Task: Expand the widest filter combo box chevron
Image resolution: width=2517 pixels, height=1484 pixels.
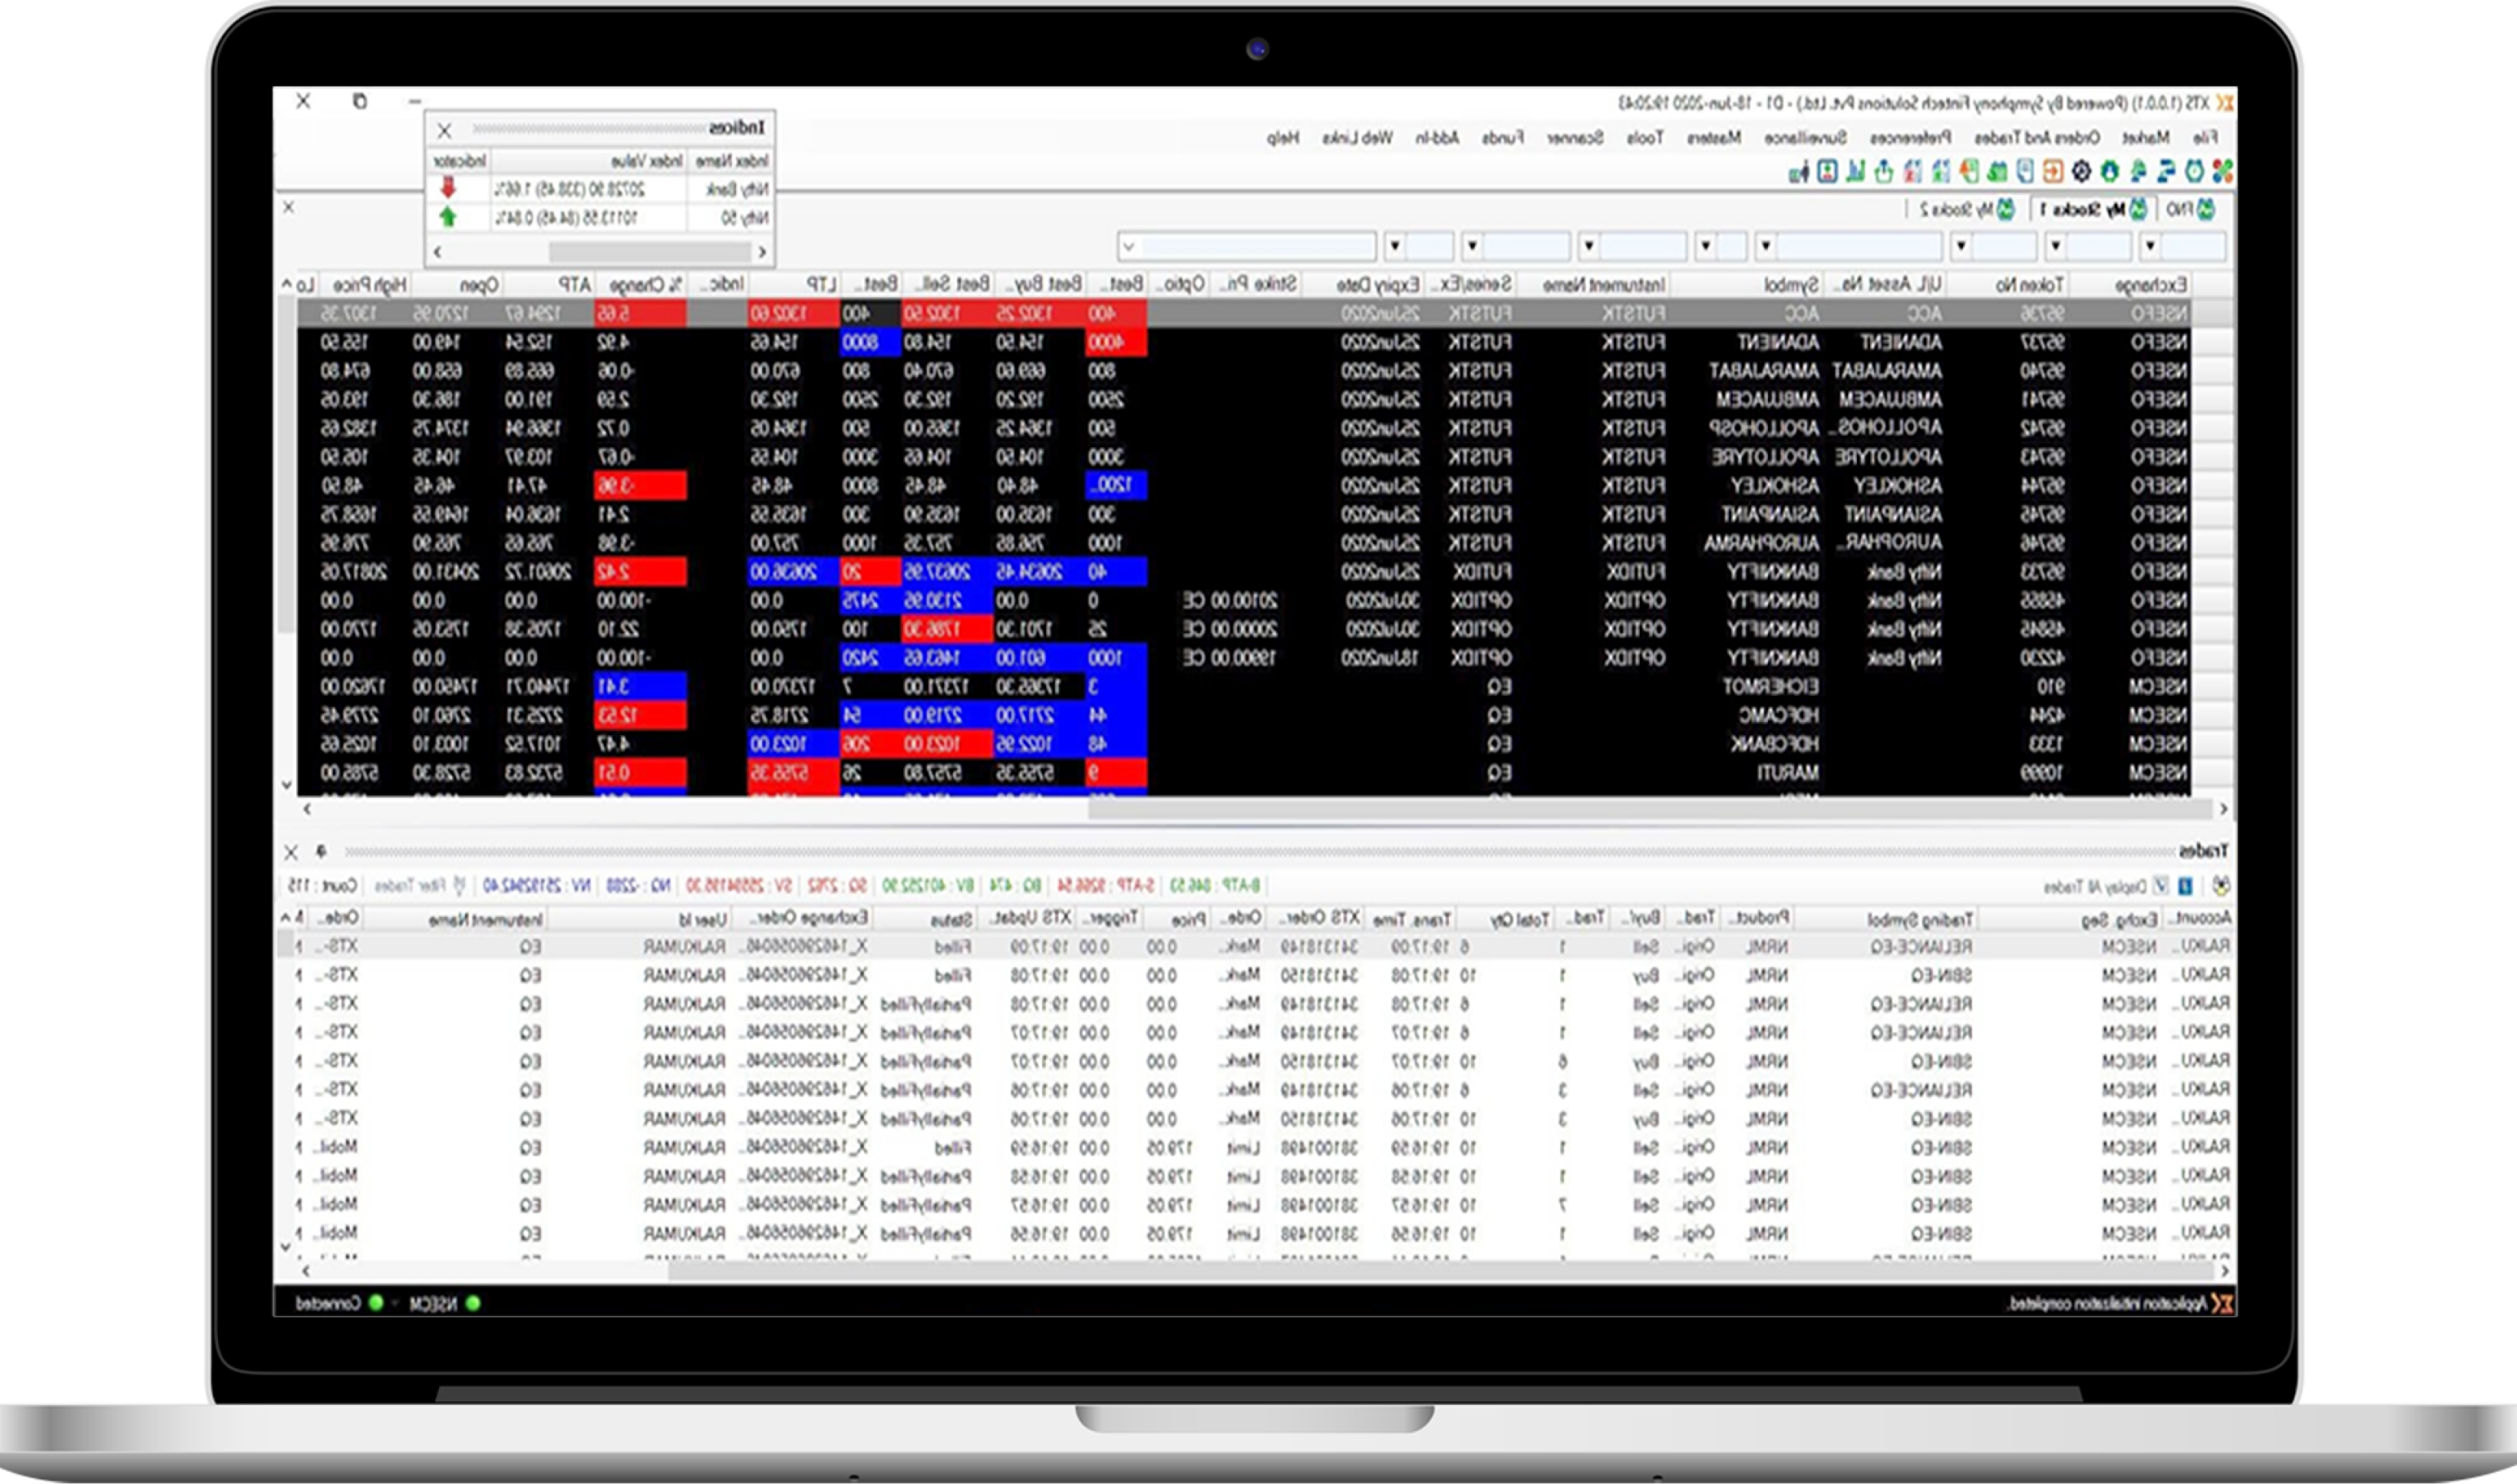Action: pos(1129,246)
